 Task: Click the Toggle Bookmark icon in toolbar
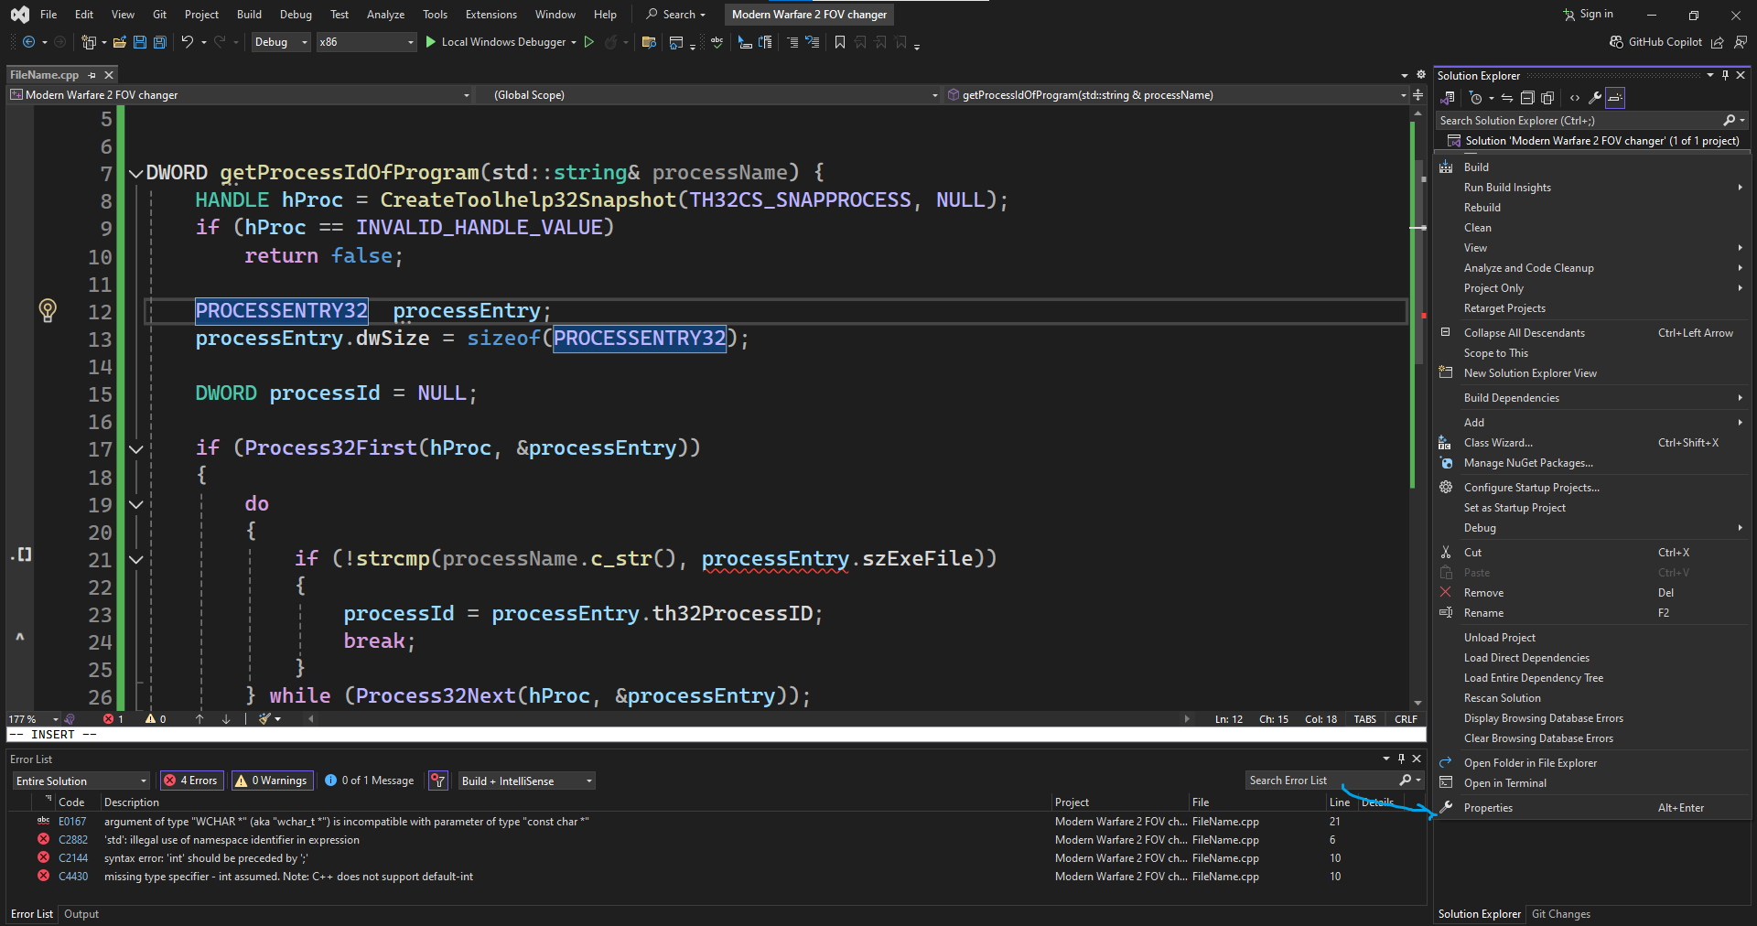(x=840, y=42)
